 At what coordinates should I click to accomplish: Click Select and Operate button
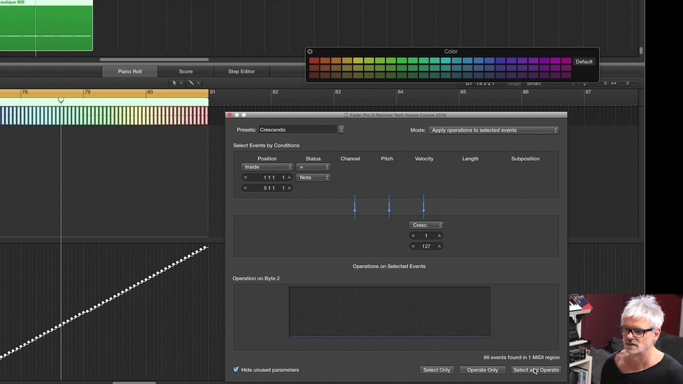536,370
